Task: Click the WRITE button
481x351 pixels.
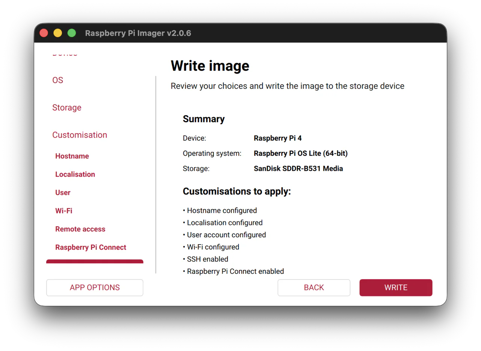Action: point(396,287)
